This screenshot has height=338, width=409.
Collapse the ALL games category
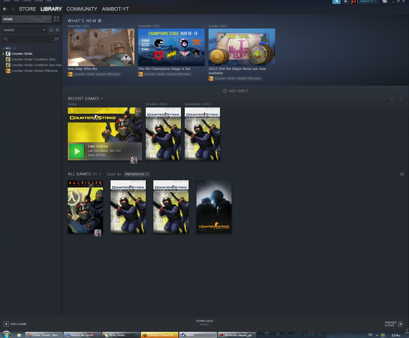(x=3, y=48)
